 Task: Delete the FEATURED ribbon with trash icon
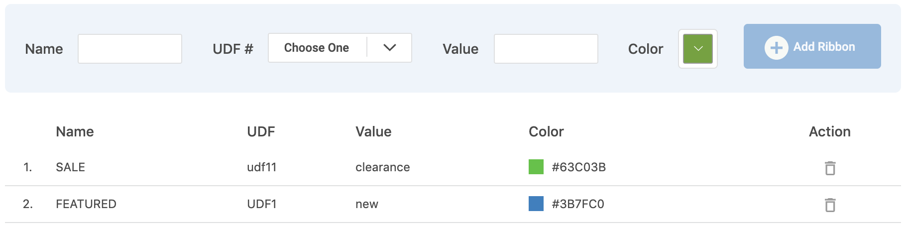pos(830,205)
